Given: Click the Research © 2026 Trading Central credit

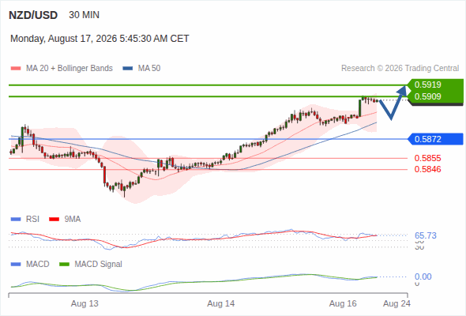Looking at the screenshot, I should [x=400, y=69].
